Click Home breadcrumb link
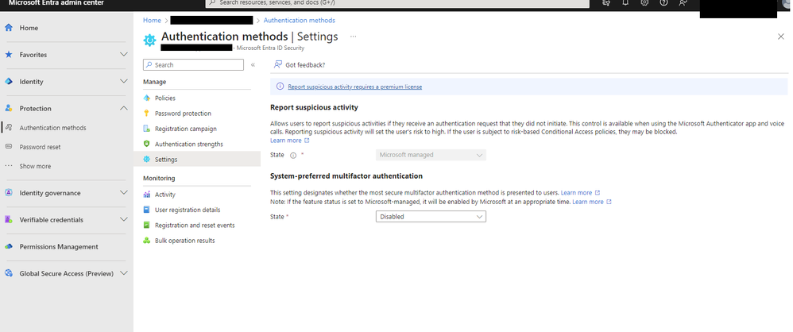 coord(152,20)
